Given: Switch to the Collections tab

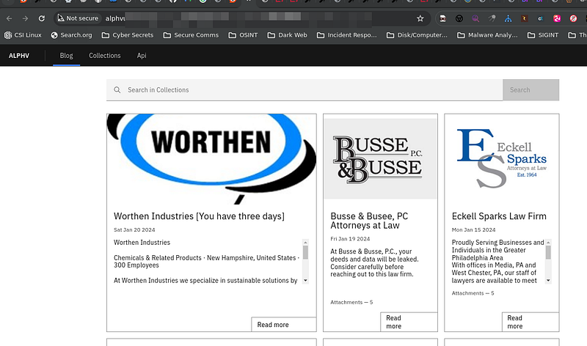Looking at the screenshot, I should click(105, 56).
